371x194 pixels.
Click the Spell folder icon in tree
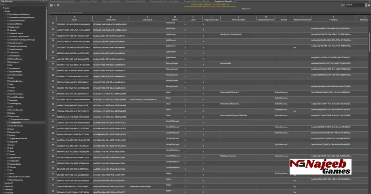coord(8,148)
